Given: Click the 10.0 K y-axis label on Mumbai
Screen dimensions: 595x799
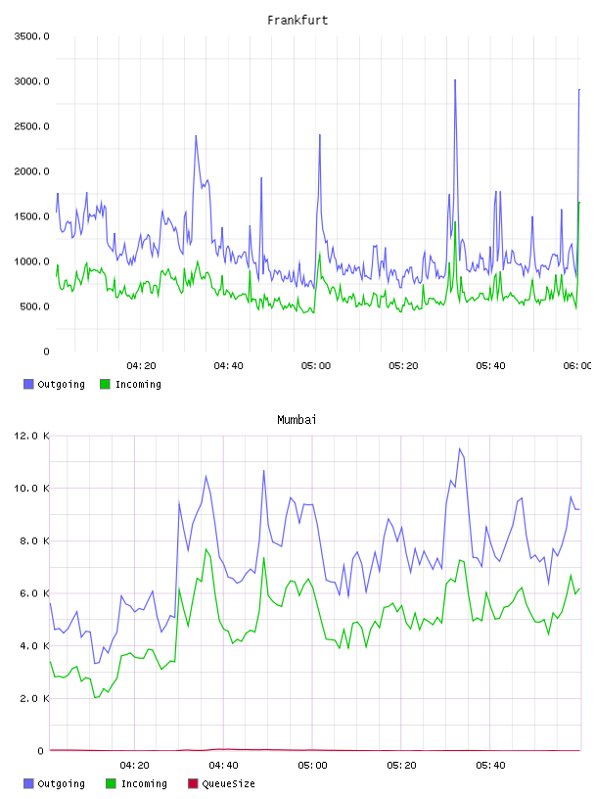Looking at the screenshot, I should [x=31, y=489].
